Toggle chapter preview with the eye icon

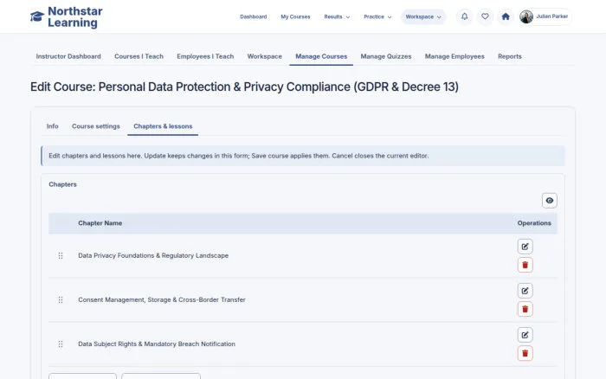click(x=549, y=201)
